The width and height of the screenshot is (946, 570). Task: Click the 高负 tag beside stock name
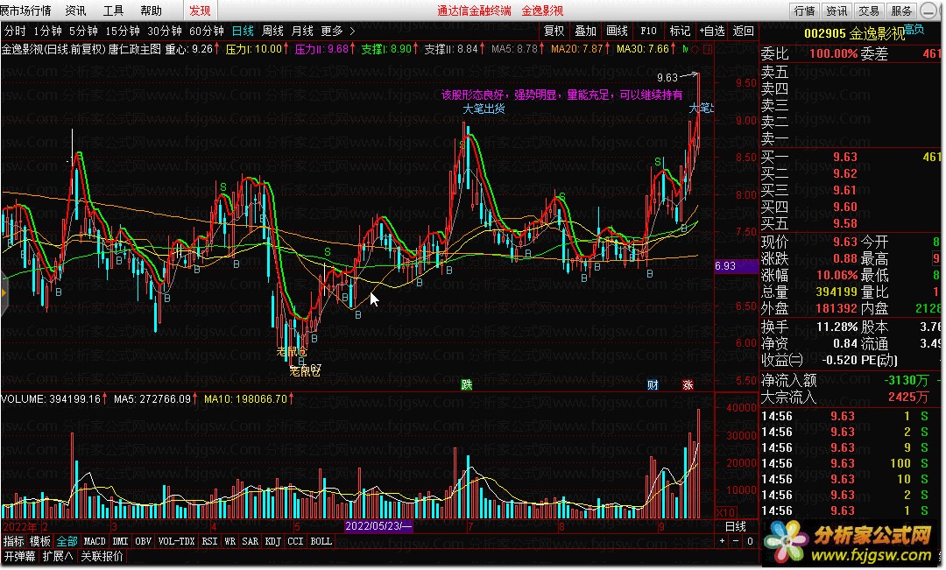pyautogui.click(x=914, y=28)
